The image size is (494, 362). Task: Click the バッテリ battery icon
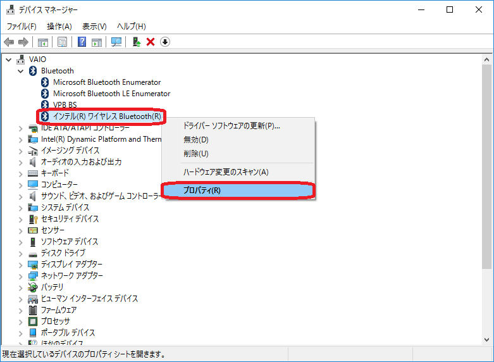pyautogui.click(x=33, y=287)
